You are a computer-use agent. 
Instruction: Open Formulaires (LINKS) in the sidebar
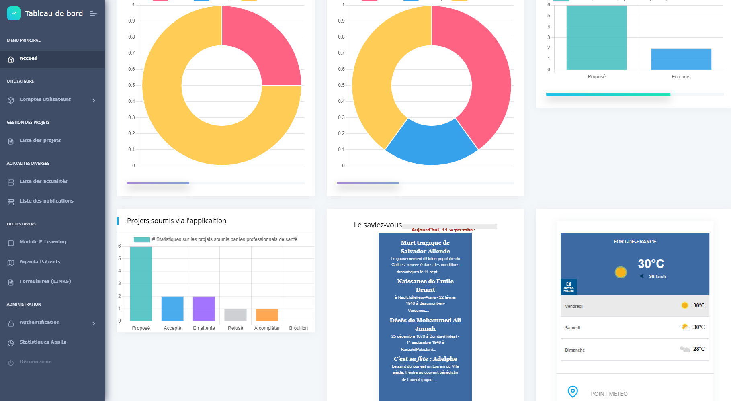45,281
